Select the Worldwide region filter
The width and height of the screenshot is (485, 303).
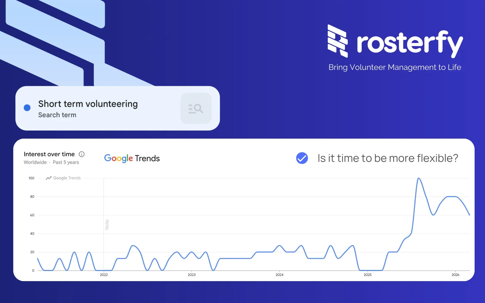(x=35, y=162)
